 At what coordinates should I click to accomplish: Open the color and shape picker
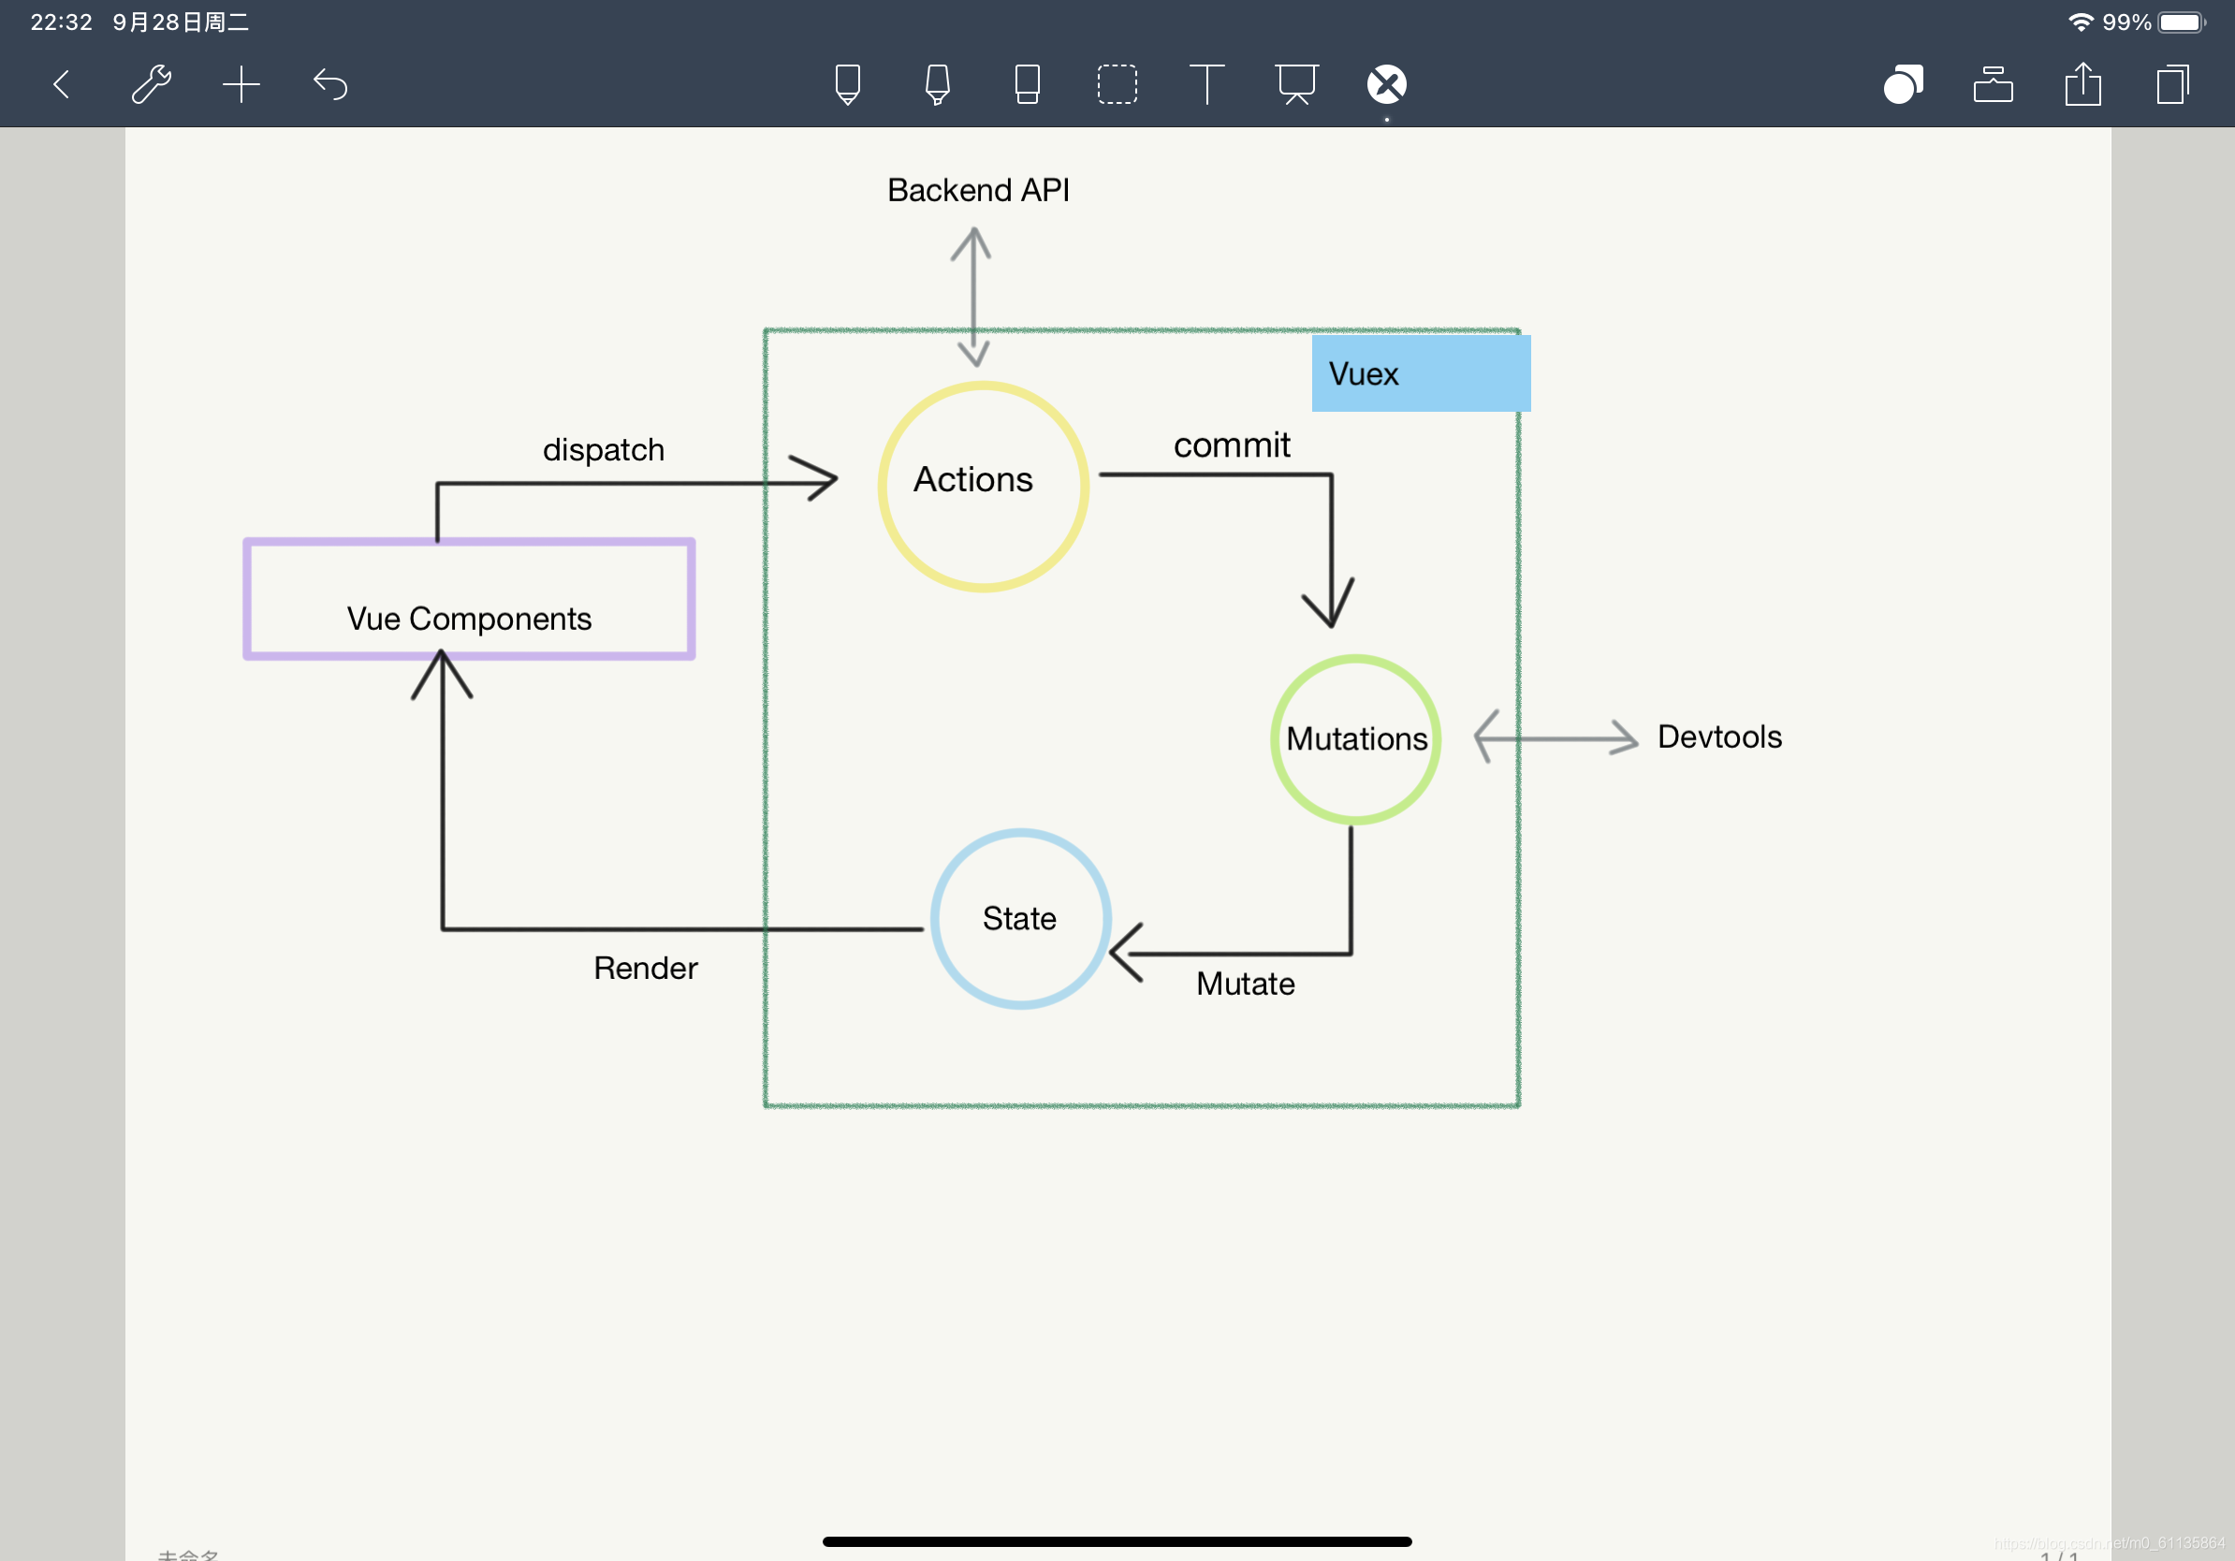pyautogui.click(x=1903, y=84)
